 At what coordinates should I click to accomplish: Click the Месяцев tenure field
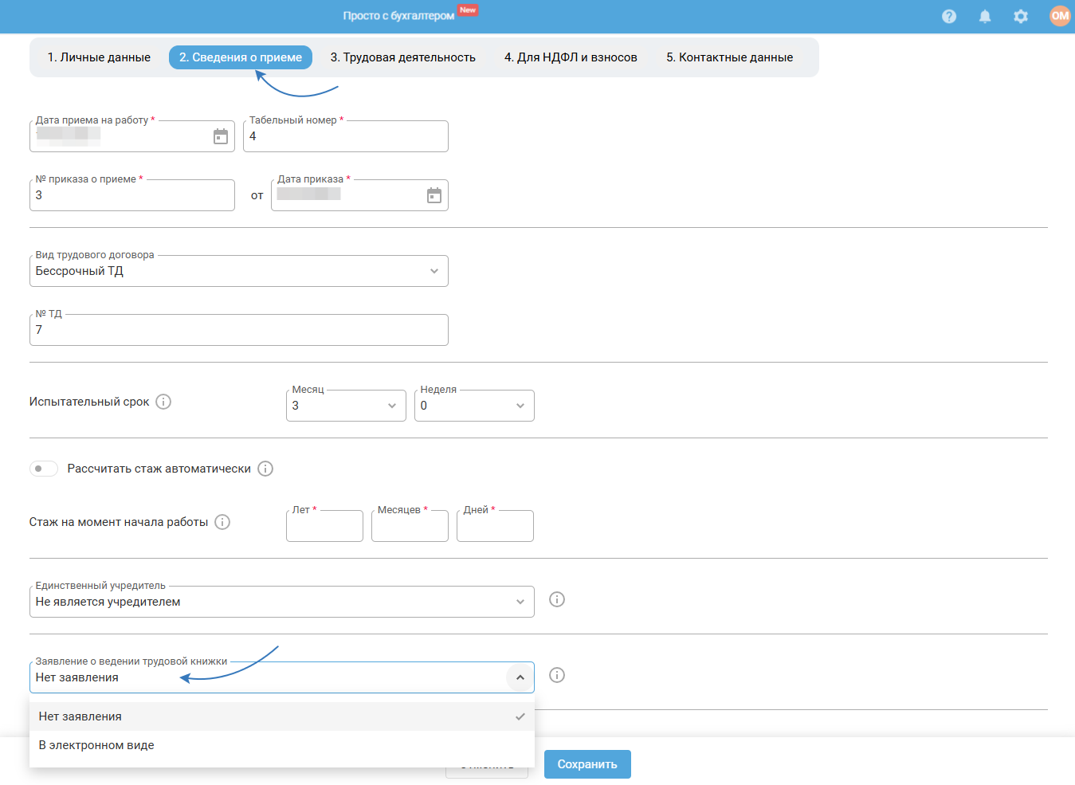[x=410, y=526]
